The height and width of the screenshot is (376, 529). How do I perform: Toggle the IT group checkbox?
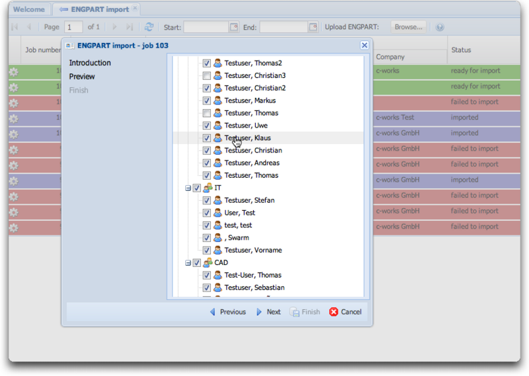196,188
